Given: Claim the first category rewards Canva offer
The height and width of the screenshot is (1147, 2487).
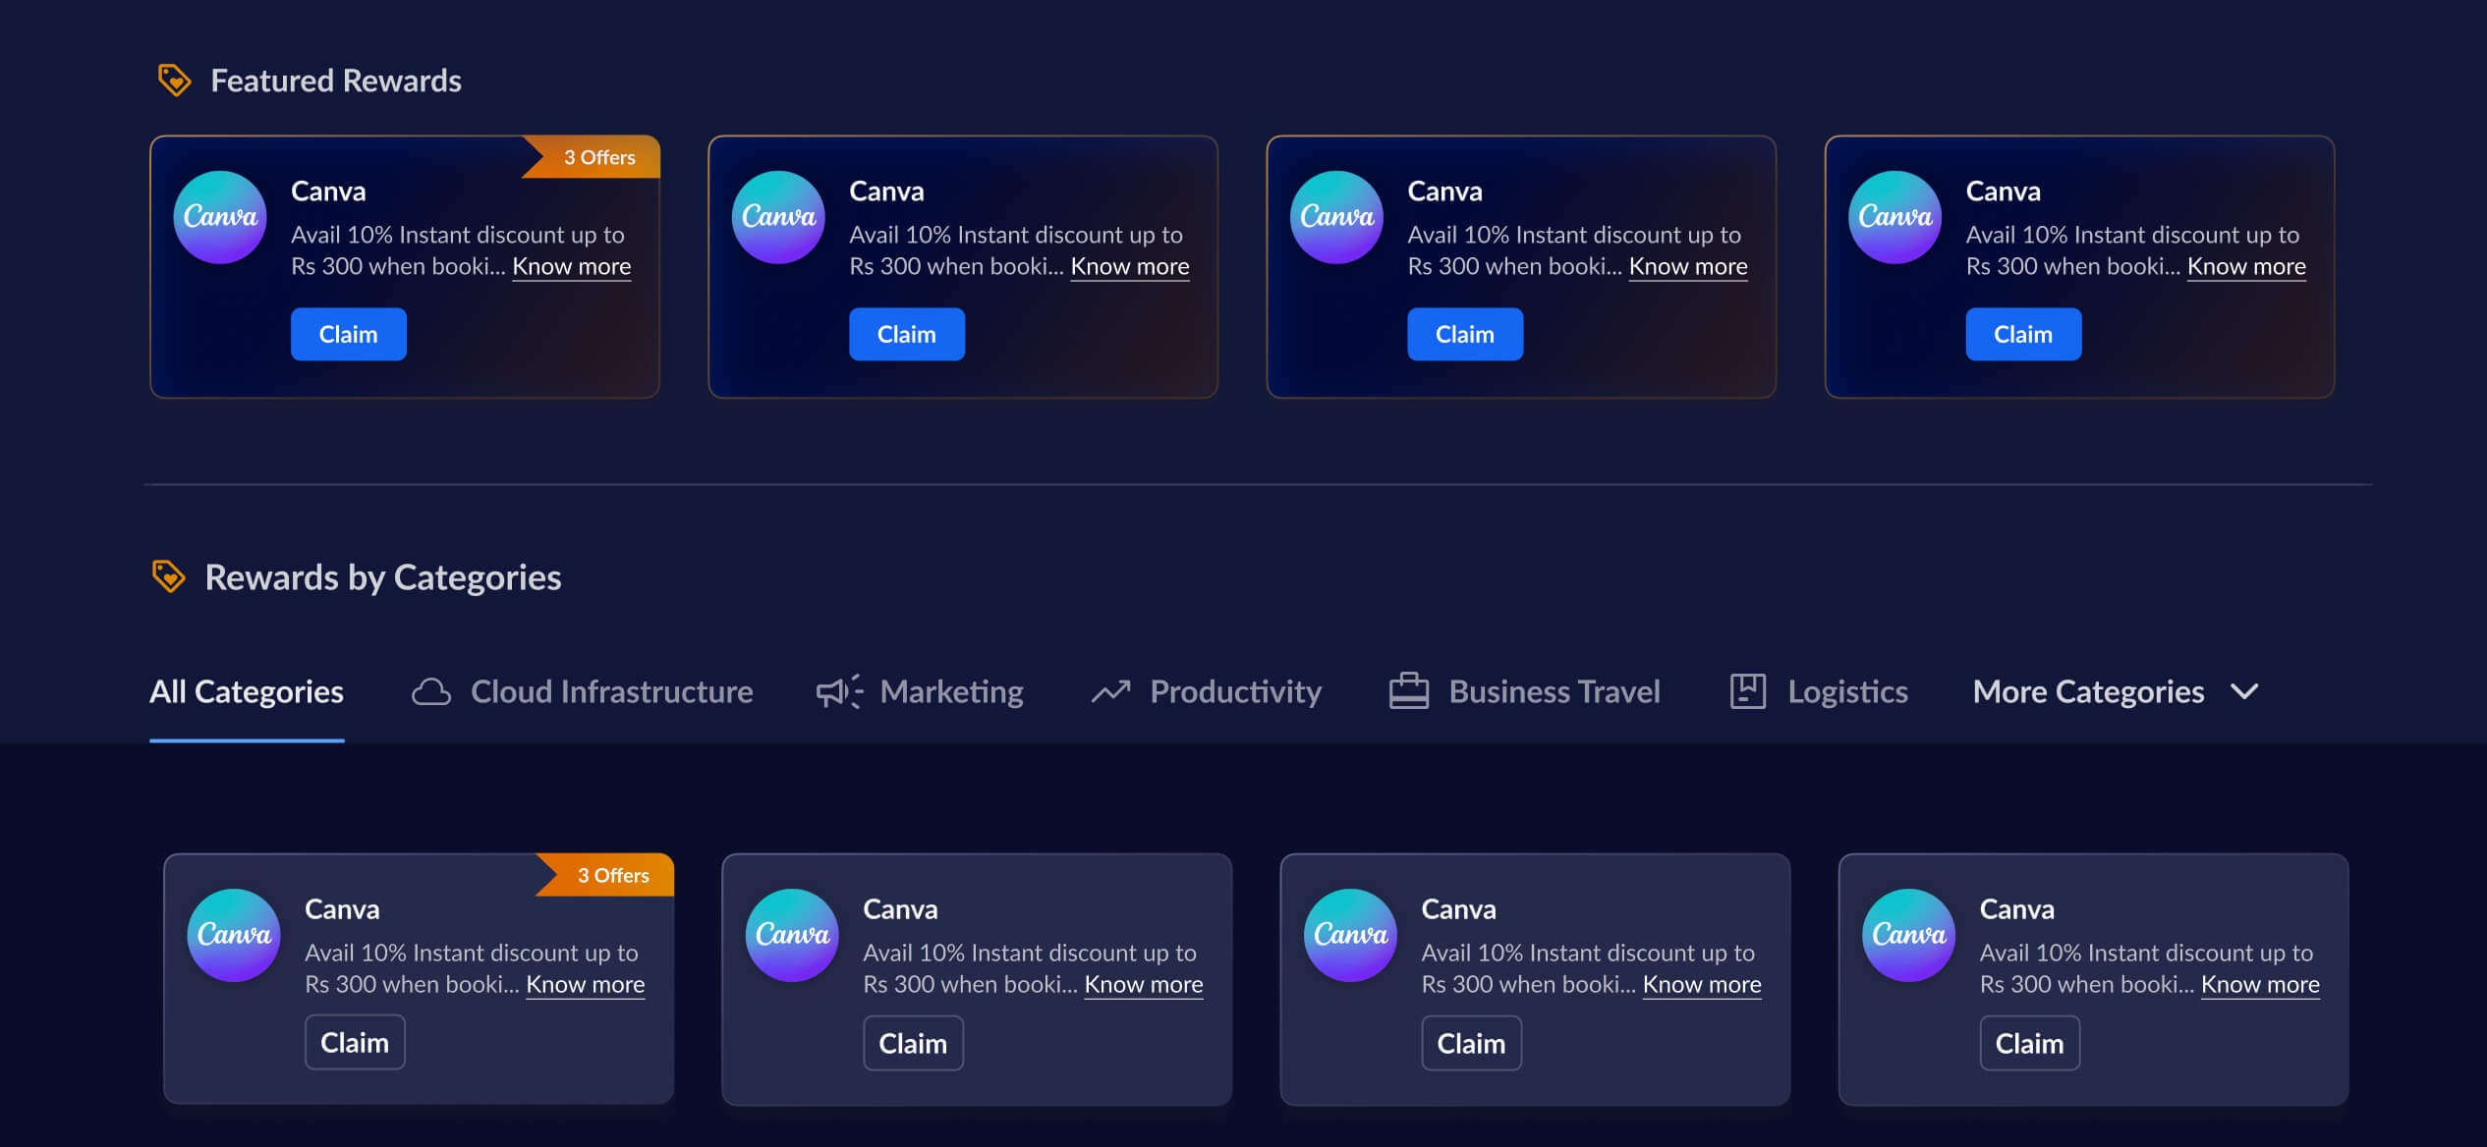Looking at the screenshot, I should tap(355, 1042).
